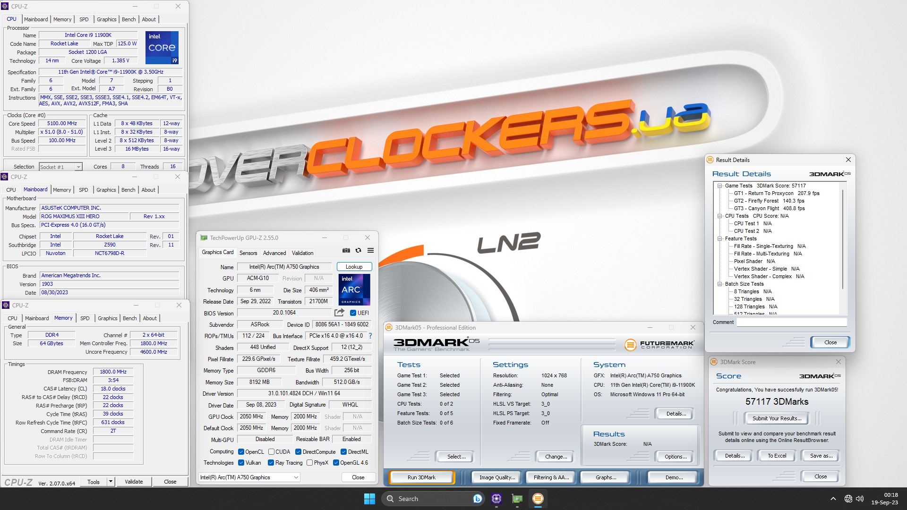Click the Futuremark Corporation logo
Viewport: 907px width, 510px height.
pos(659,345)
